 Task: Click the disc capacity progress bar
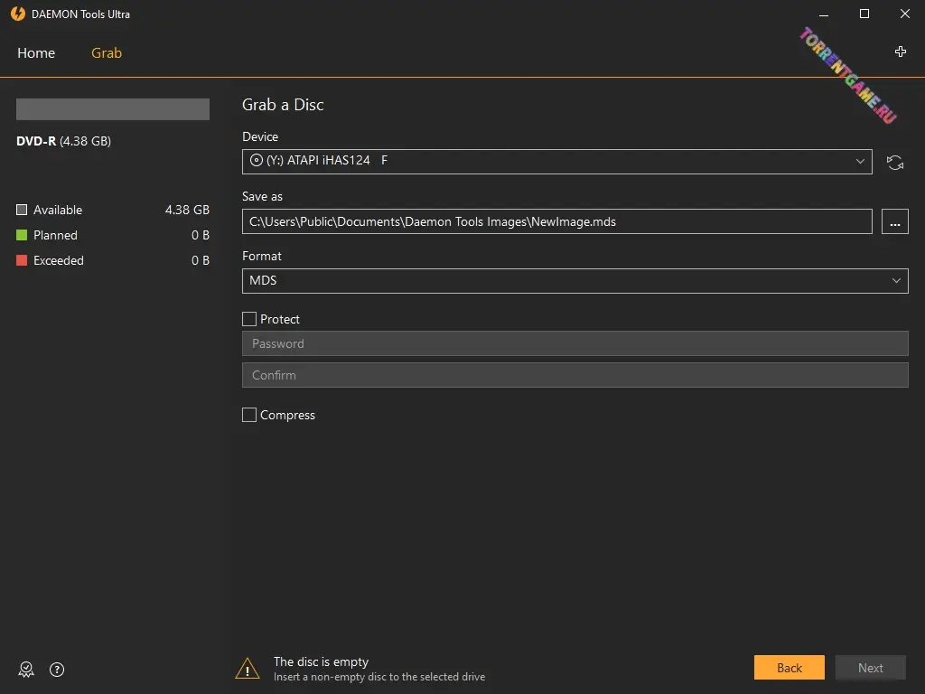113,109
